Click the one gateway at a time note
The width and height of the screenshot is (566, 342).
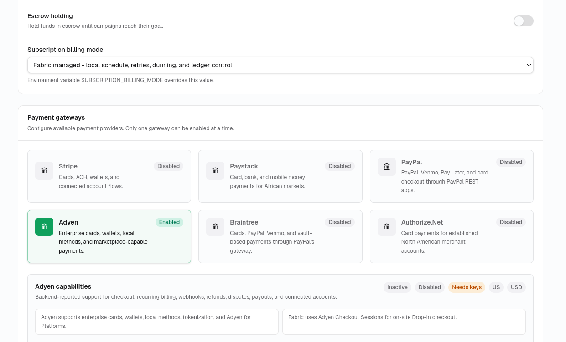point(130,128)
